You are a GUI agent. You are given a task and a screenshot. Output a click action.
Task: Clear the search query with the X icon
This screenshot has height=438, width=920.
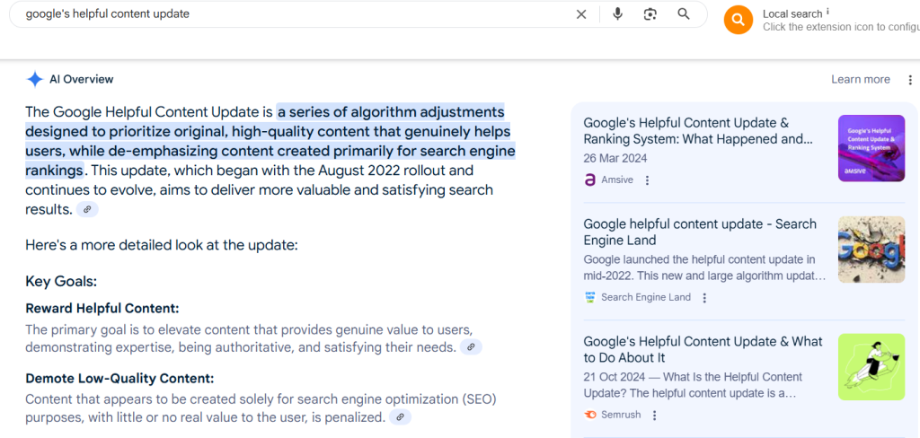click(581, 14)
